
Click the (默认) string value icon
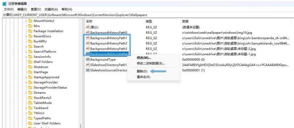pyautogui.click(x=88, y=27)
